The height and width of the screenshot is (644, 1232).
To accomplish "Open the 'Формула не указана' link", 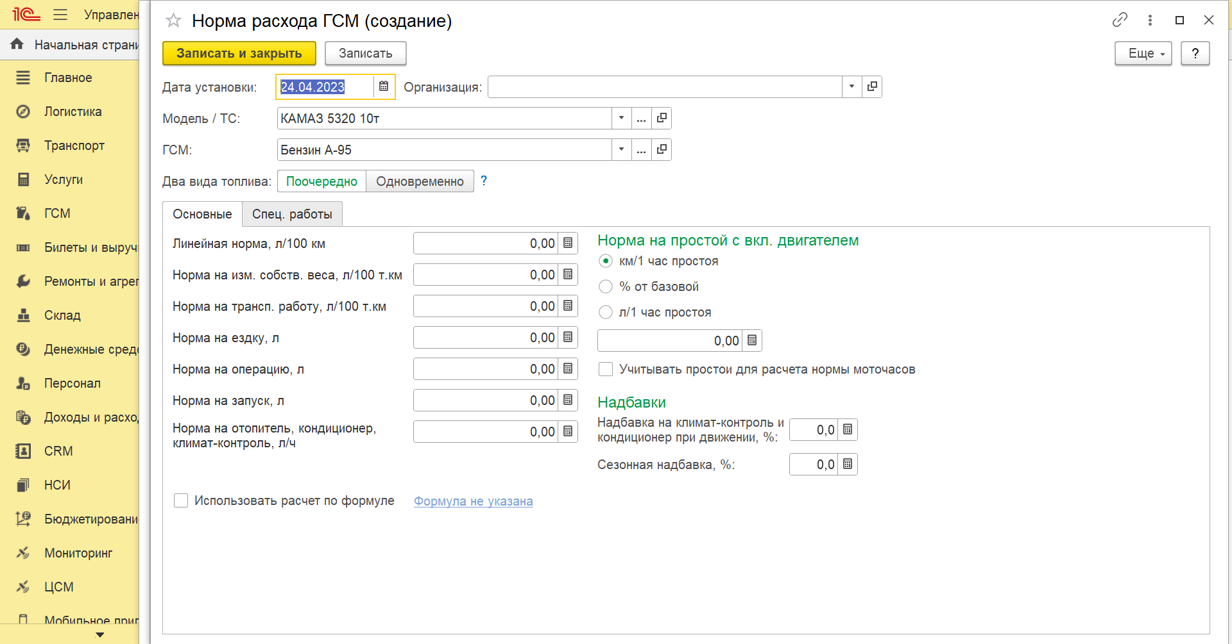I will pyautogui.click(x=473, y=501).
